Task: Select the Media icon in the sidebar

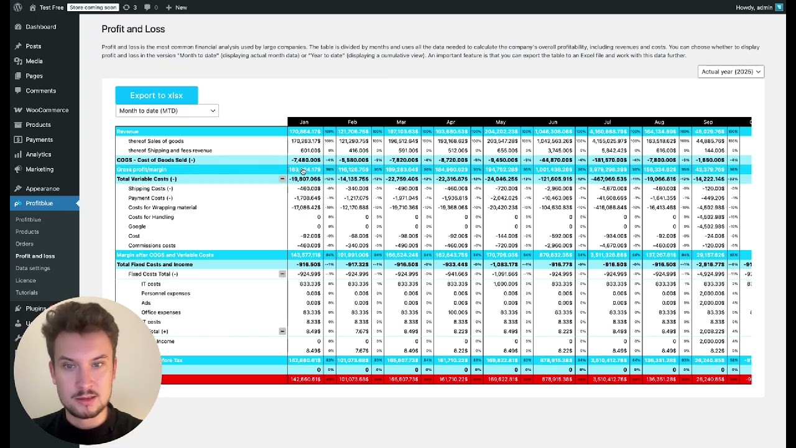Action: pos(17,61)
